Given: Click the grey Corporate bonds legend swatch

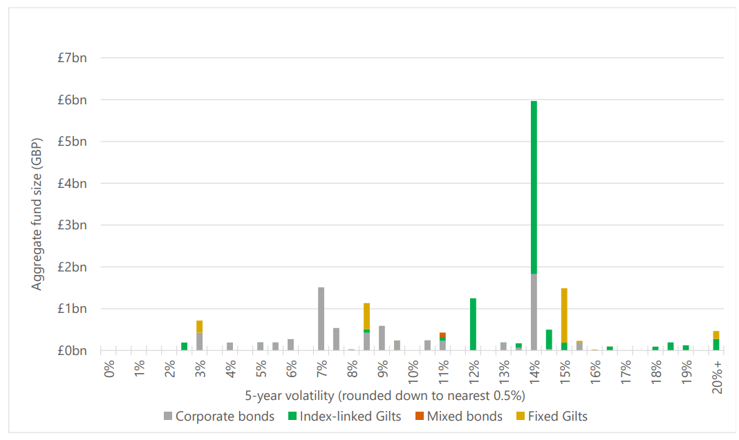Looking at the screenshot, I should [x=168, y=416].
